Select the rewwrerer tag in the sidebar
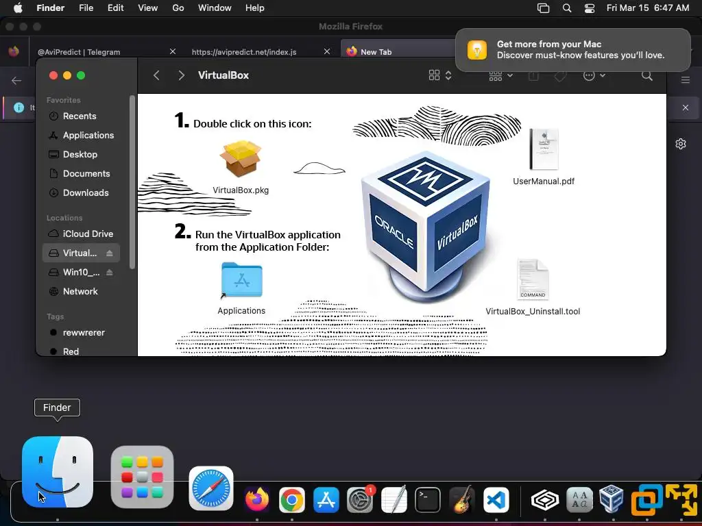This screenshot has height=526, width=702. click(x=81, y=333)
